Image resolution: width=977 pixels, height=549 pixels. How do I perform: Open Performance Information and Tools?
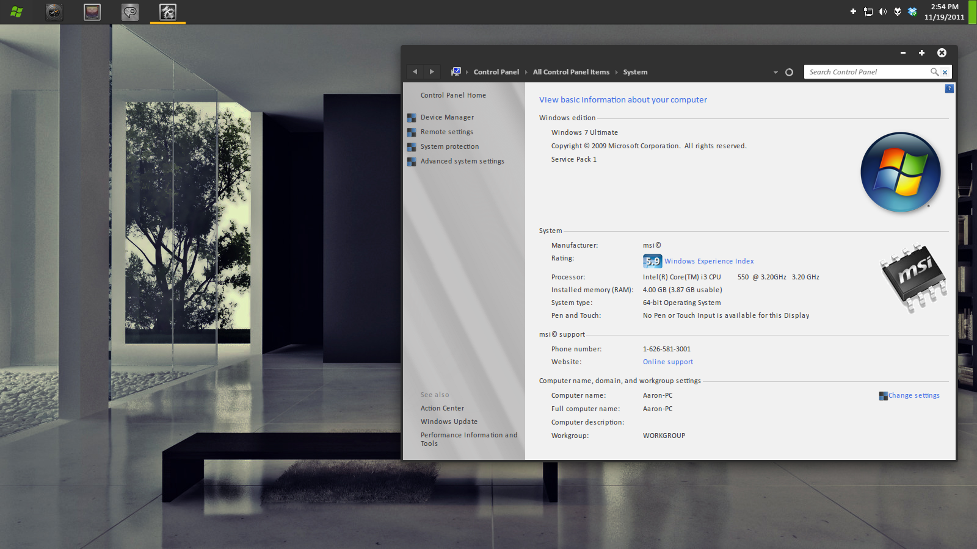(x=468, y=439)
